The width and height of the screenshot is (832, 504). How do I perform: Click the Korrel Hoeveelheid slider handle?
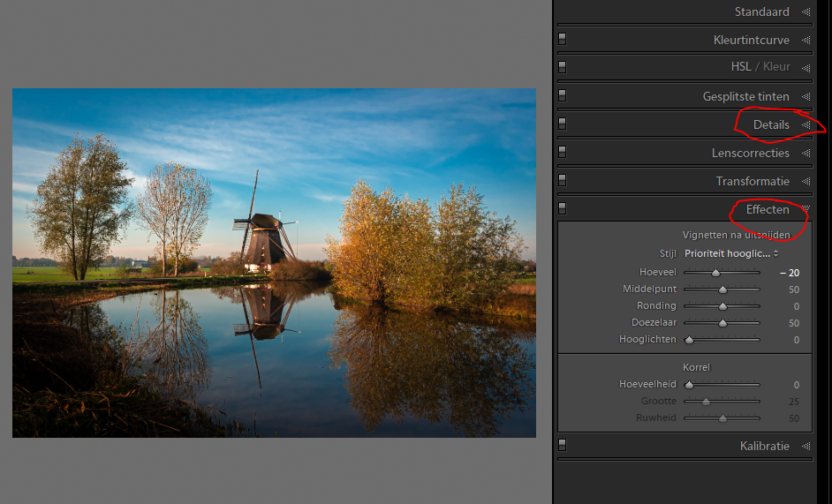pos(689,385)
